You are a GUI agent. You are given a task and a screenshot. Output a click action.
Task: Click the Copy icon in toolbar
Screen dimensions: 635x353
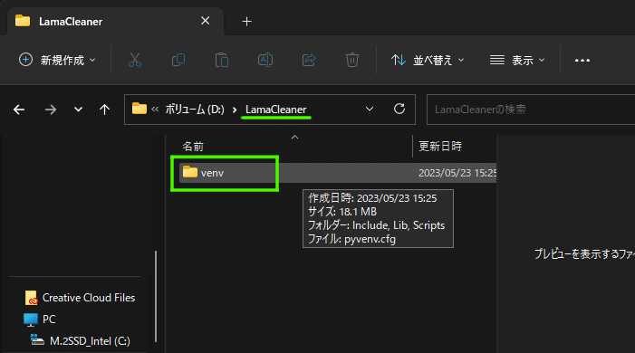(178, 60)
